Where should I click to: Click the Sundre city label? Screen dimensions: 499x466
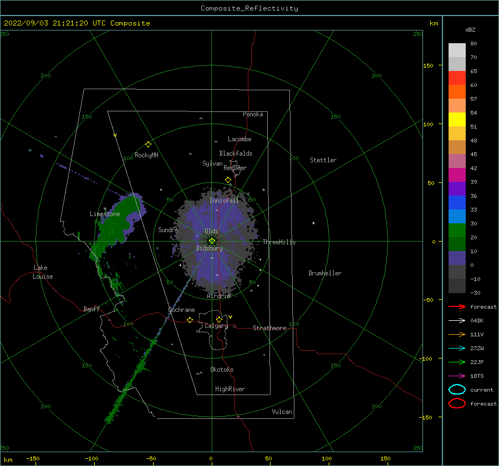pos(168,229)
